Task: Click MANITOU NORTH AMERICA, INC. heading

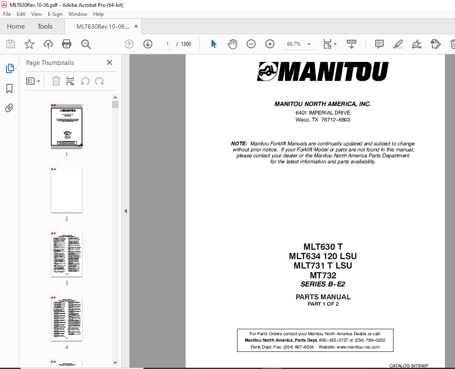Action: point(323,104)
